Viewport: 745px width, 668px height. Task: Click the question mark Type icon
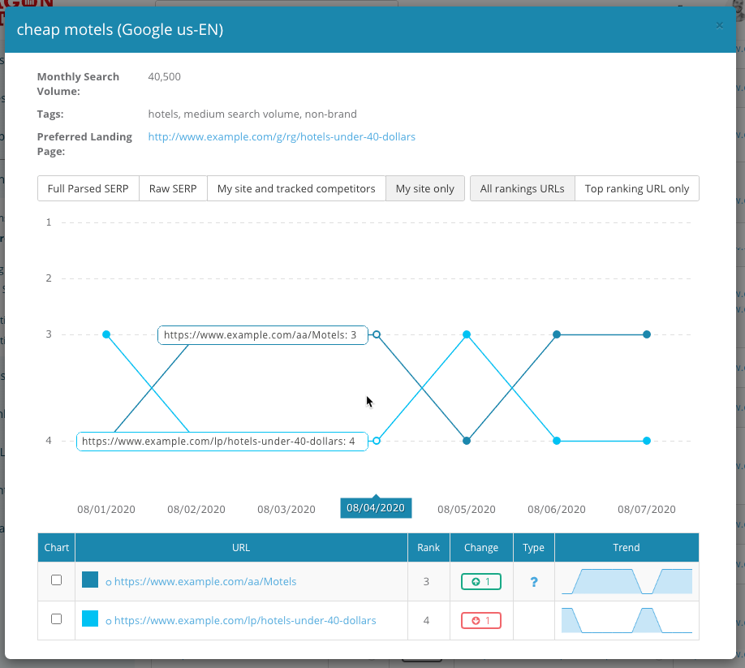[x=533, y=582]
